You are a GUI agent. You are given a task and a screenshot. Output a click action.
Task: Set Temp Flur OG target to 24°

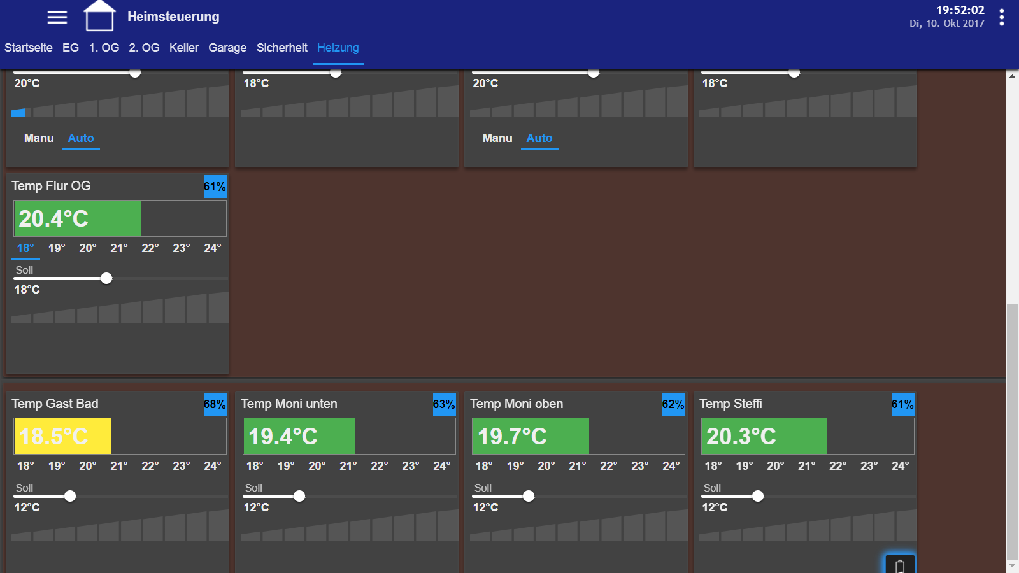pyautogui.click(x=213, y=248)
